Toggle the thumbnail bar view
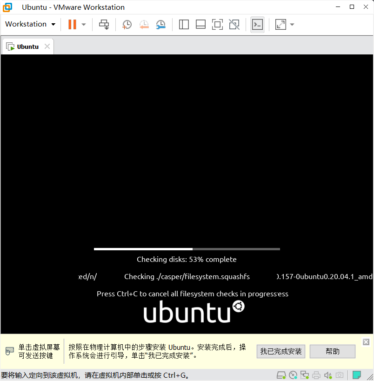This screenshot has width=374, height=381. click(200, 24)
